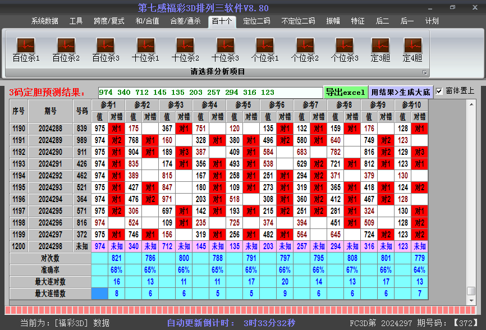
Task: Click the table scrollbar up arrow
Action: (471, 105)
